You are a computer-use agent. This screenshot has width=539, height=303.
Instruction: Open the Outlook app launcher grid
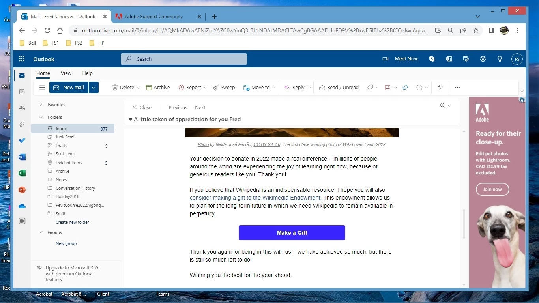coord(22,59)
